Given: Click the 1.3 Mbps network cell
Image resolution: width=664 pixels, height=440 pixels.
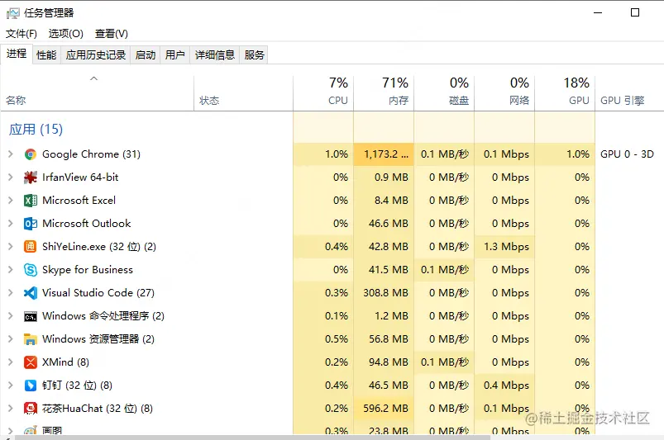Looking at the screenshot, I should pos(506,247).
